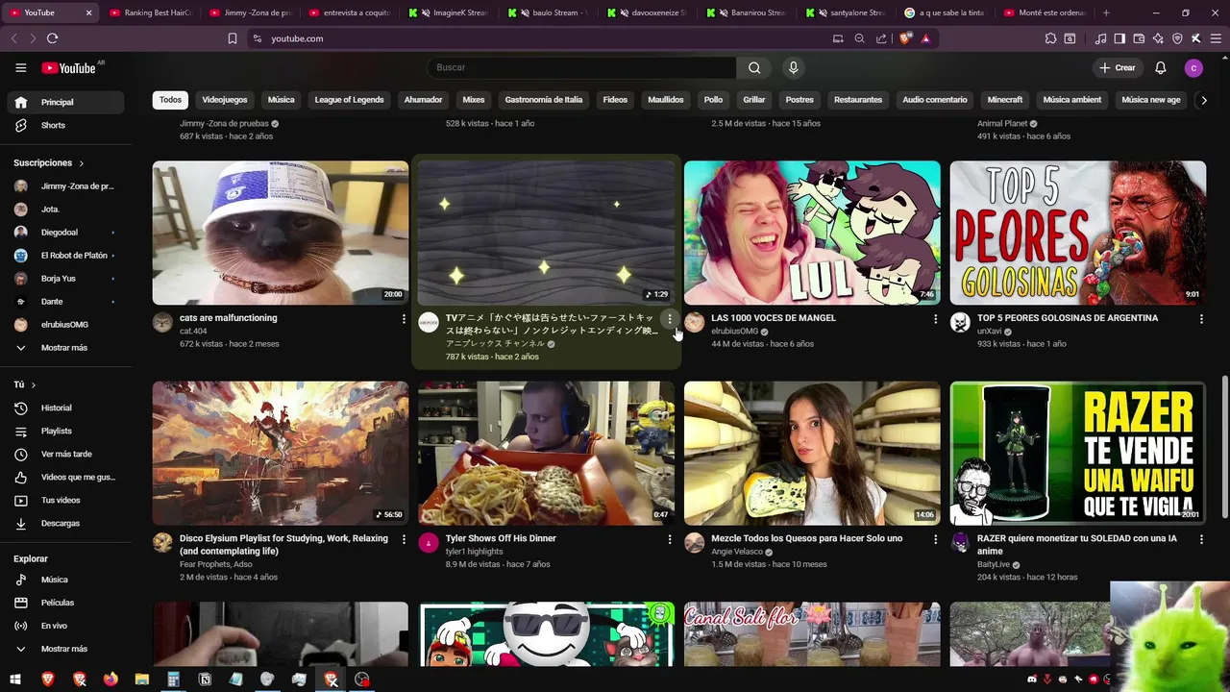1230x692 pixels.
Task: Expand Suscripciones section chevron
Action: coord(81,163)
